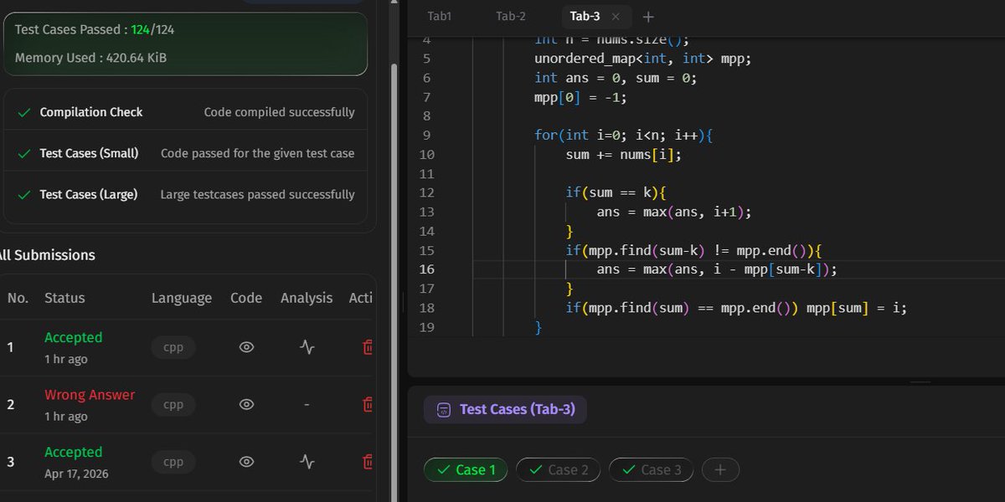The width and height of the screenshot is (1005, 502).
Task: Click the All Submissions heading
Action: click(x=46, y=255)
